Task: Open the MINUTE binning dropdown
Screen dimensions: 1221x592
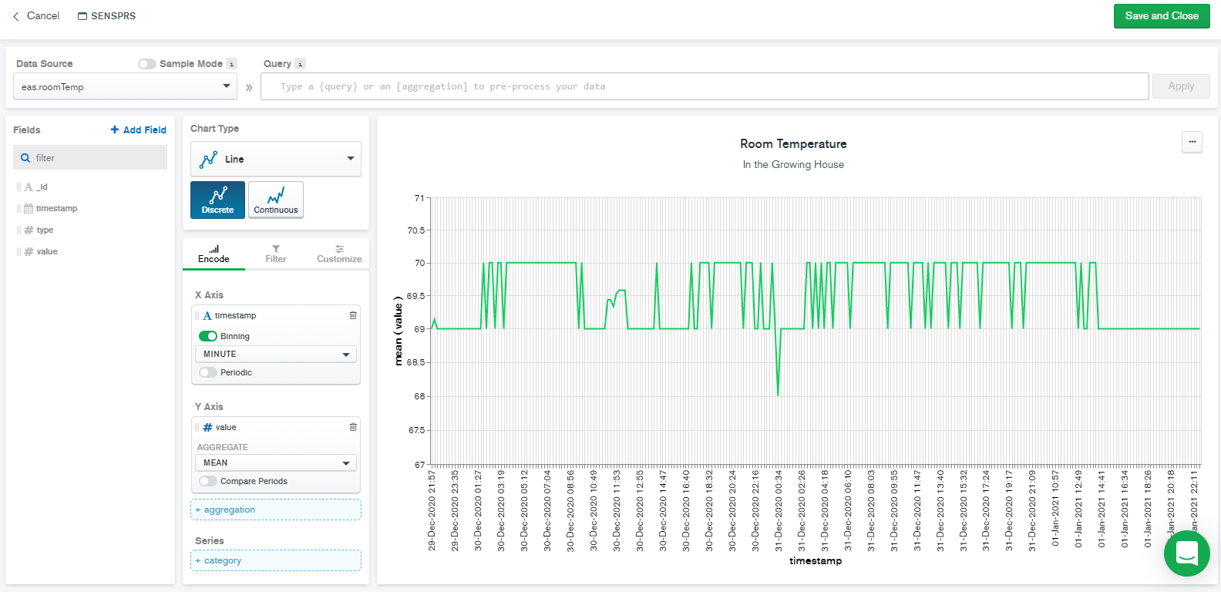Action: (x=275, y=354)
